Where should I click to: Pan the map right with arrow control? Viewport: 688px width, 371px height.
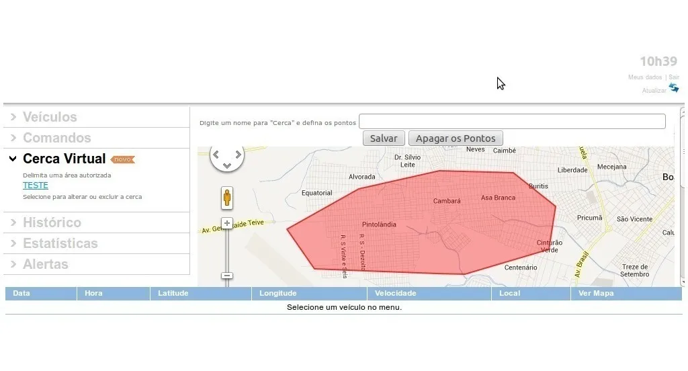tap(239, 154)
